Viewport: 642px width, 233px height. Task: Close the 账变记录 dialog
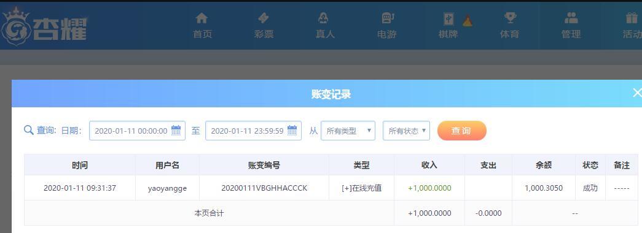point(636,93)
